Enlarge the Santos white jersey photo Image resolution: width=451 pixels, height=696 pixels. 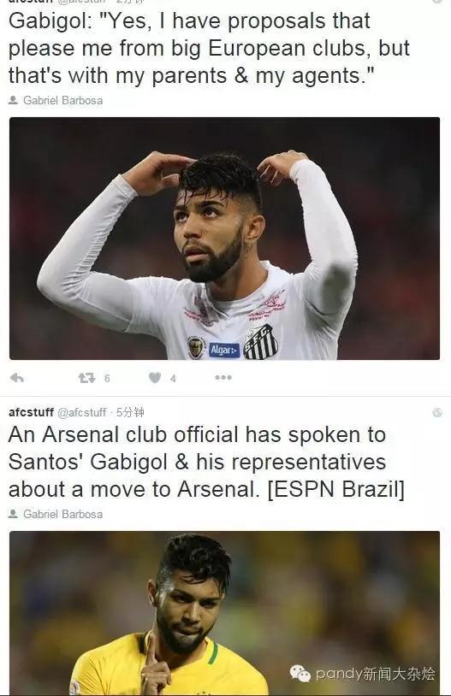(x=224, y=239)
